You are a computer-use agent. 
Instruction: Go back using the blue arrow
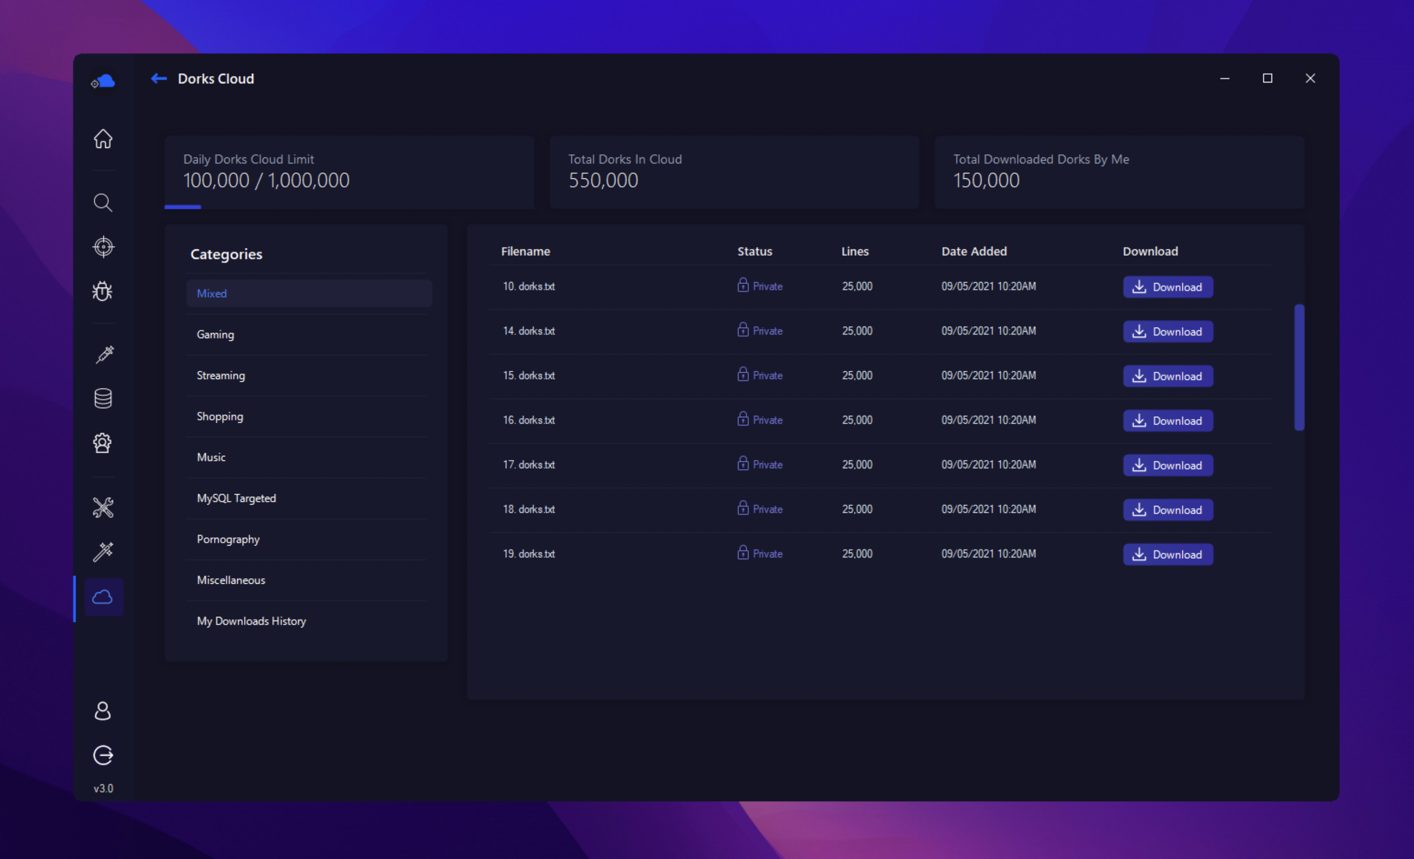click(159, 79)
